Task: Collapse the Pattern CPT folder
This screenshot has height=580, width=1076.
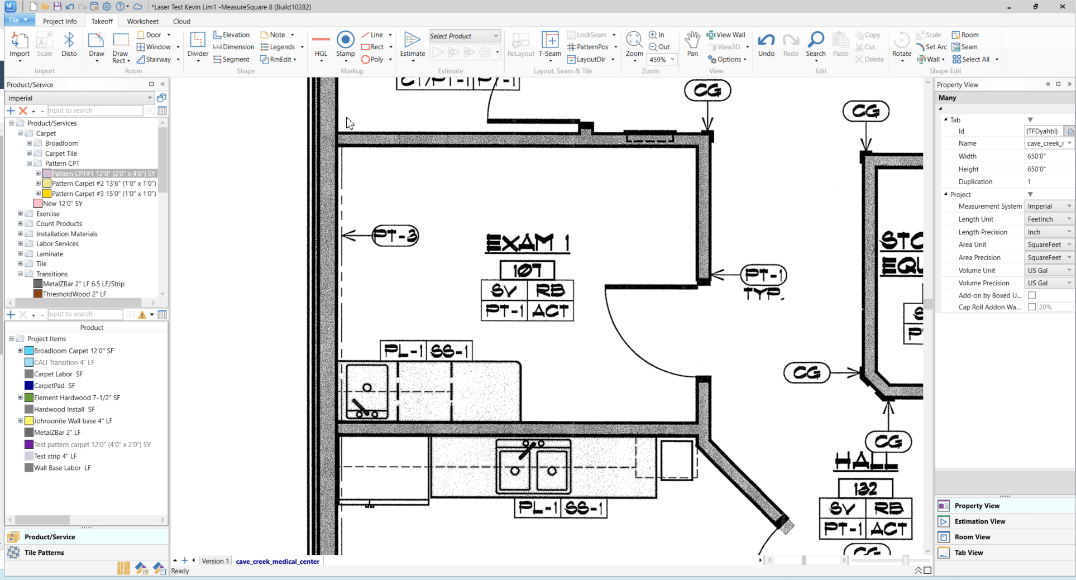Action: [x=29, y=163]
